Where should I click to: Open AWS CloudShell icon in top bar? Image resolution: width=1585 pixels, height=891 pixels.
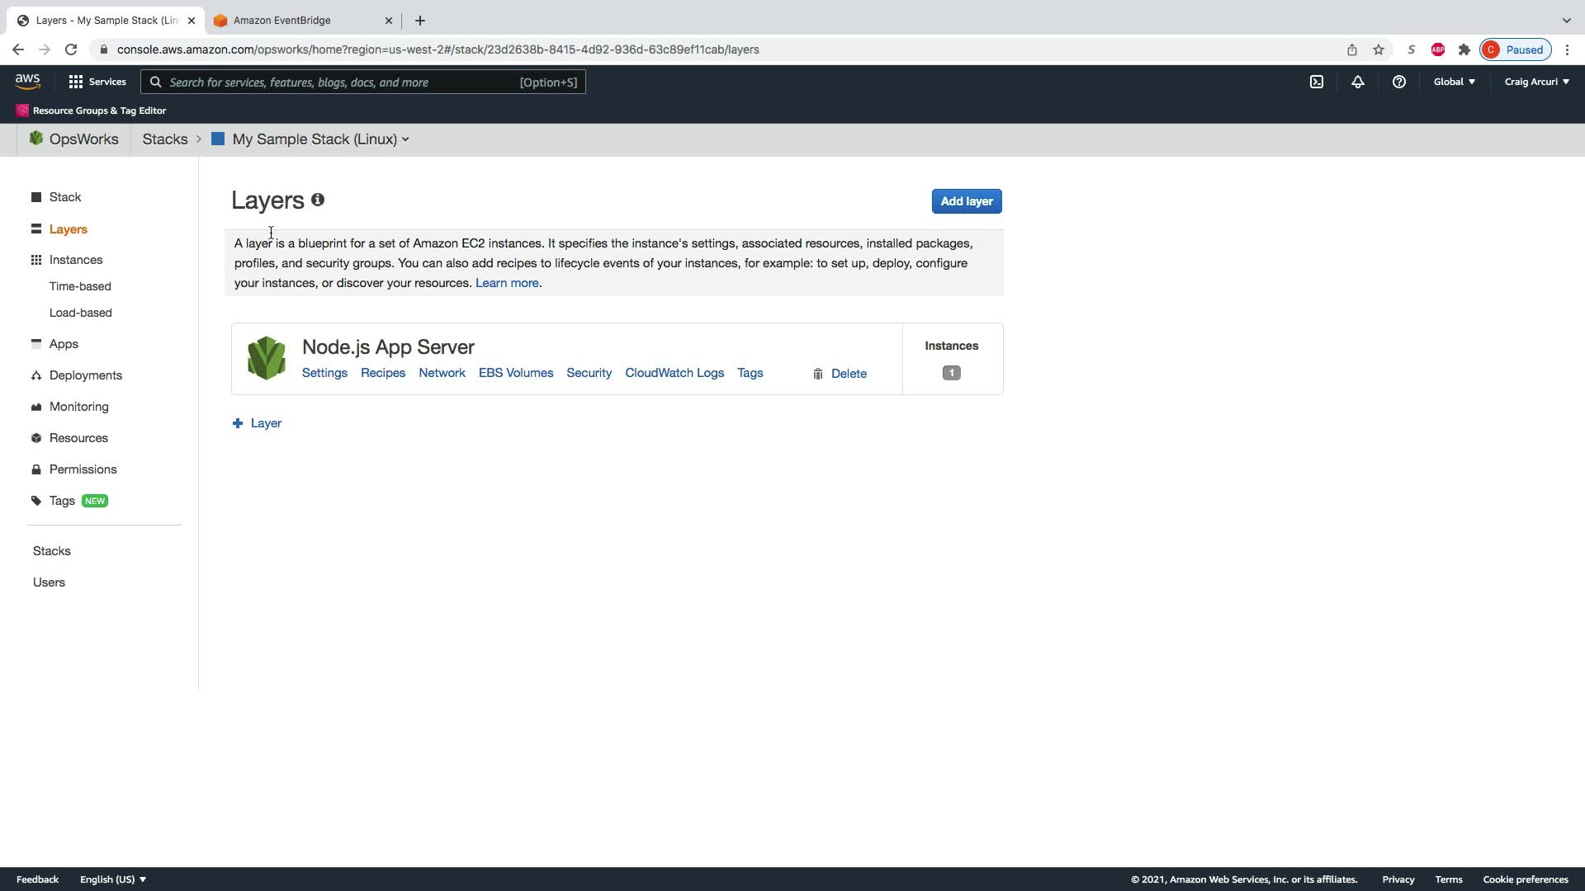1317,82
